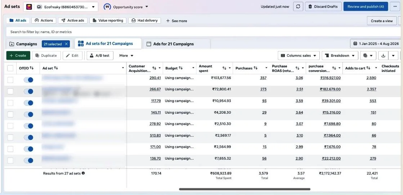The image size is (403, 195).
Task: Select the Had delivery view
Action: (144, 21)
